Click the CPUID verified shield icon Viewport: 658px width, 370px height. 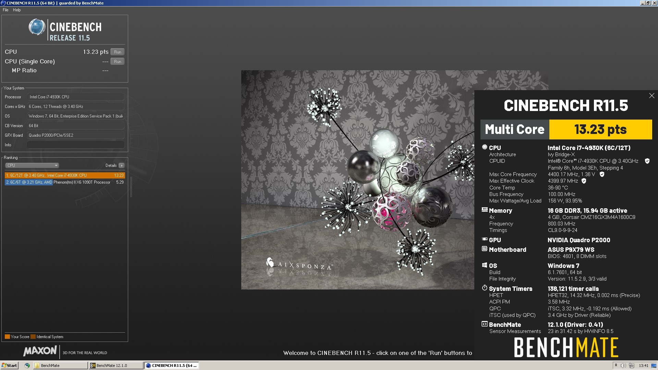(647, 161)
